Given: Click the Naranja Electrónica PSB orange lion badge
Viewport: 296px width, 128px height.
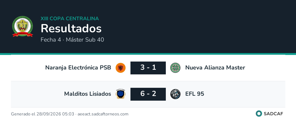Looking at the screenshot, I should click(121, 68).
